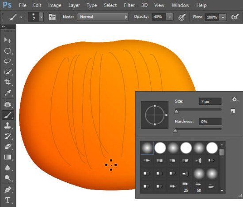
Task: Open the Mode Normal dropdown
Action: coord(103,17)
